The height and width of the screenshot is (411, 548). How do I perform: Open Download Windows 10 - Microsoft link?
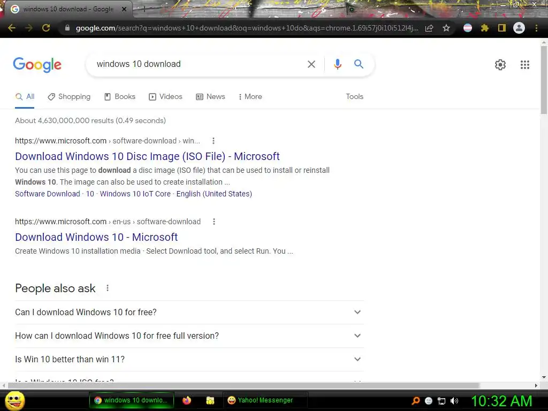tap(96, 237)
